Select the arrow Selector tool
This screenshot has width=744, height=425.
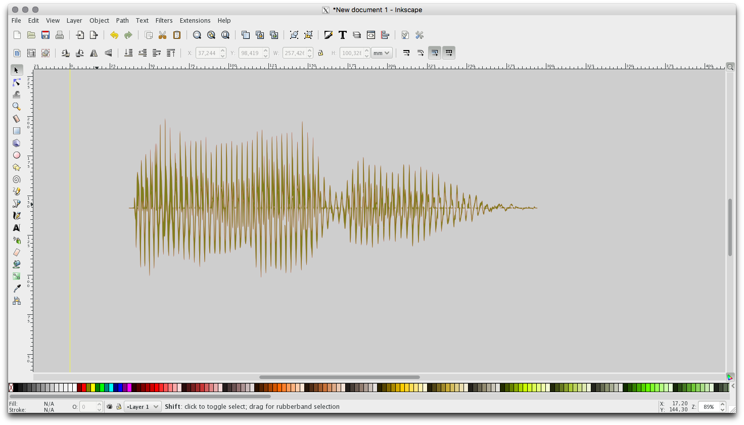(x=16, y=70)
